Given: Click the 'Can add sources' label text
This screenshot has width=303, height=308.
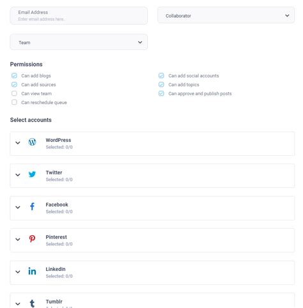Looking at the screenshot, I should (38, 84).
